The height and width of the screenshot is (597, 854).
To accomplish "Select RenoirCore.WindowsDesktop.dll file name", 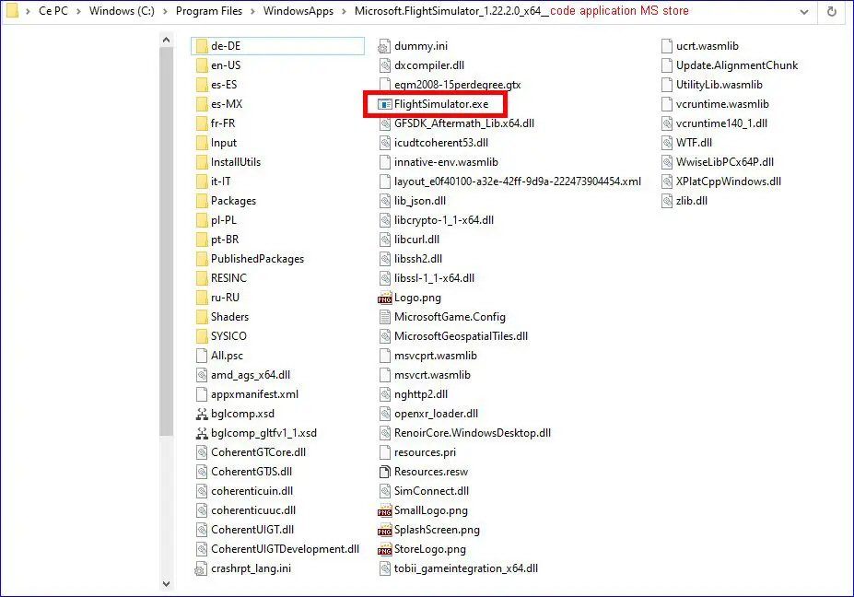I will point(473,433).
